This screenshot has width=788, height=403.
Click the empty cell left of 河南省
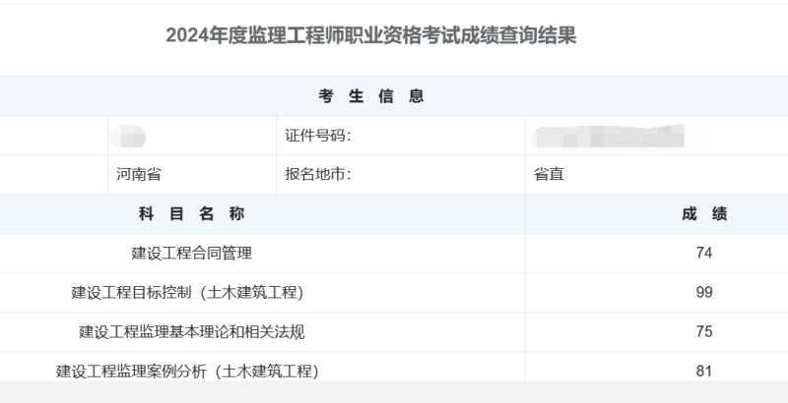click(x=53, y=175)
